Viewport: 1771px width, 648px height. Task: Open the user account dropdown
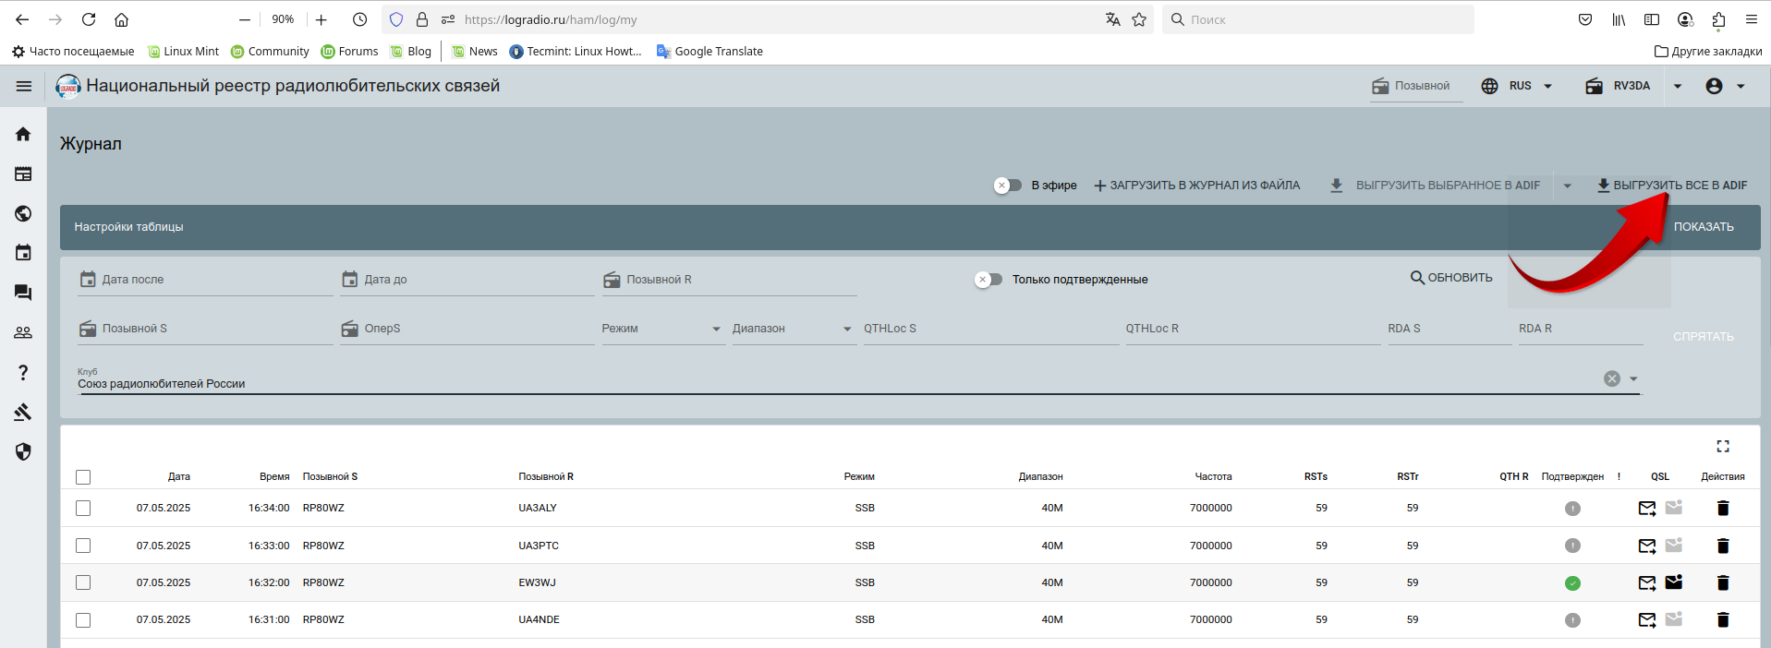(1726, 86)
